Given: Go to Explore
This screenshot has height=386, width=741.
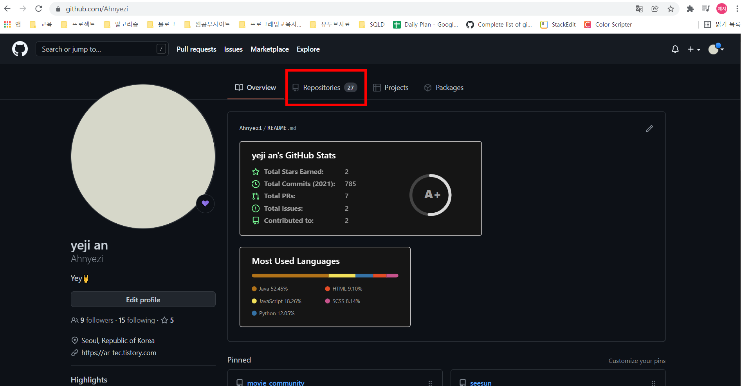Looking at the screenshot, I should [308, 49].
